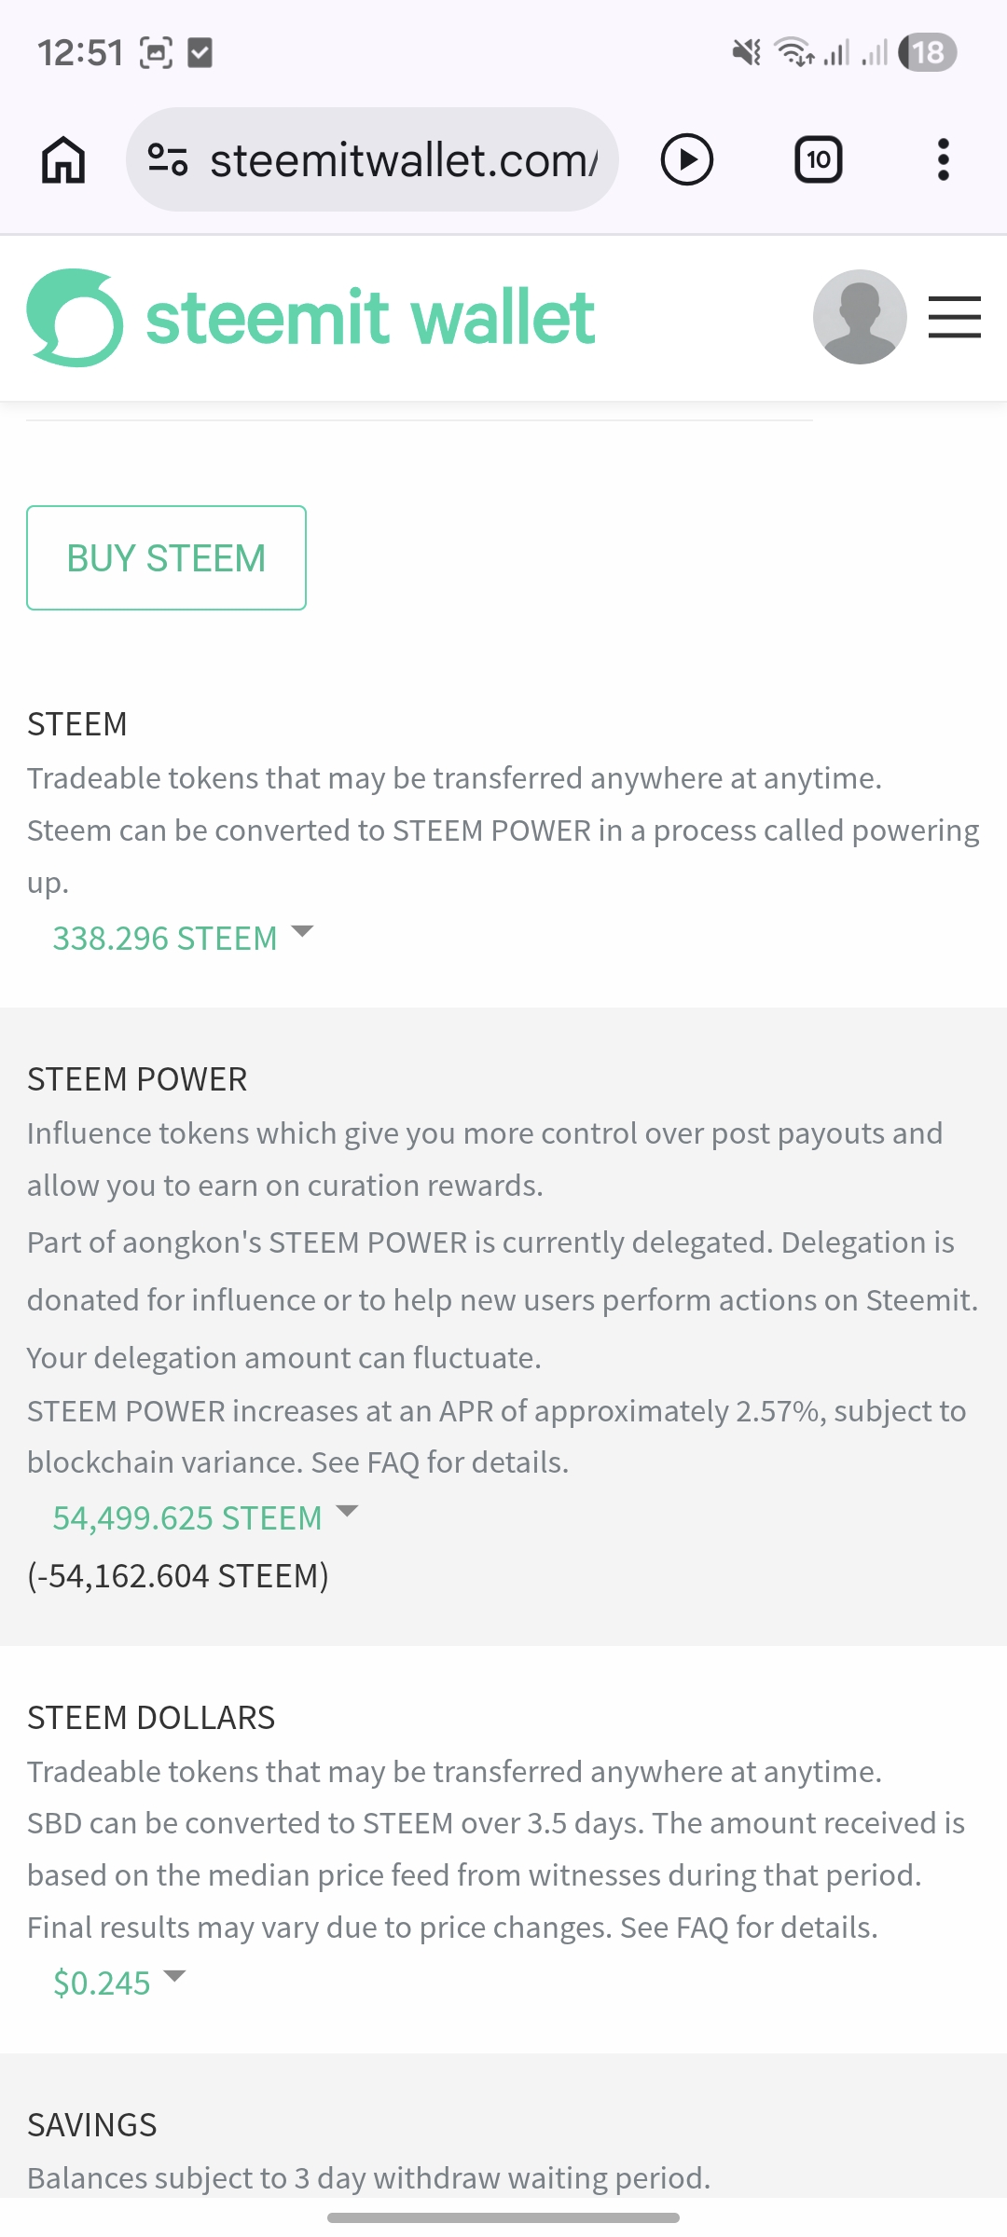Viewport: 1007px width, 2237px height.
Task: Open site info icon in address bar
Action: click(168, 159)
